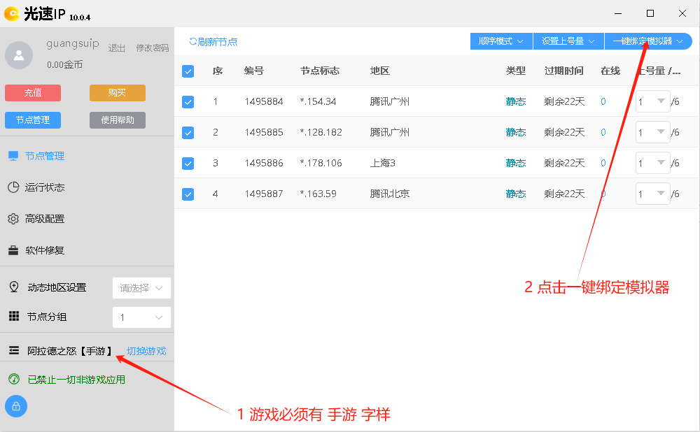Uncheck the checkbox for node 1495884
This screenshot has height=432, width=700.
pyautogui.click(x=188, y=101)
